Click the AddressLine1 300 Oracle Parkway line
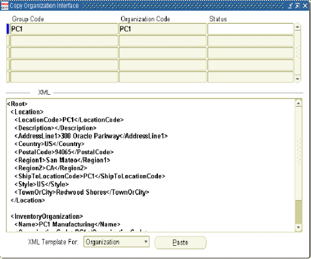This screenshot has height=259, width=311. (x=91, y=136)
